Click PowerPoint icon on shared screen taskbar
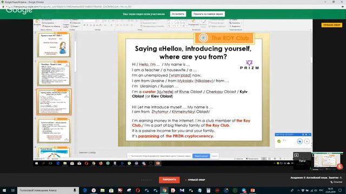 [158, 163]
